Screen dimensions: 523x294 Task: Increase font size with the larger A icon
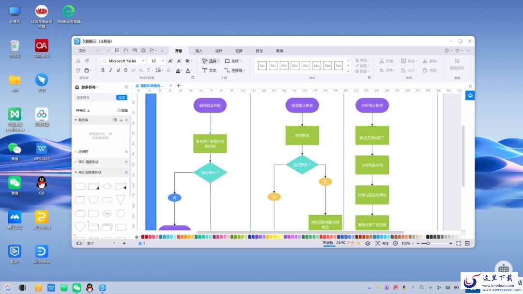pos(170,61)
